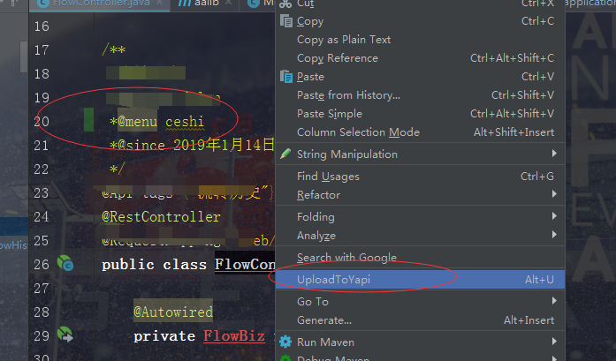Click the Copy clipboard icon in the menu
Screen dimensions: 616x361
point(286,21)
